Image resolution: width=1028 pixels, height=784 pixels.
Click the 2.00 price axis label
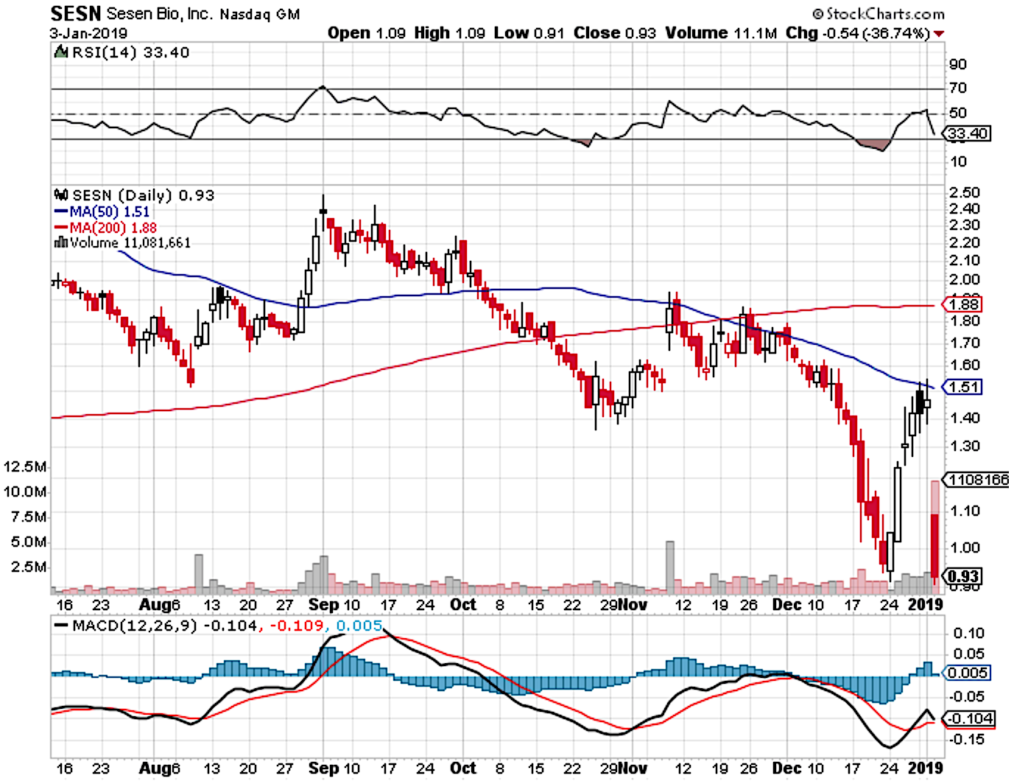[965, 280]
